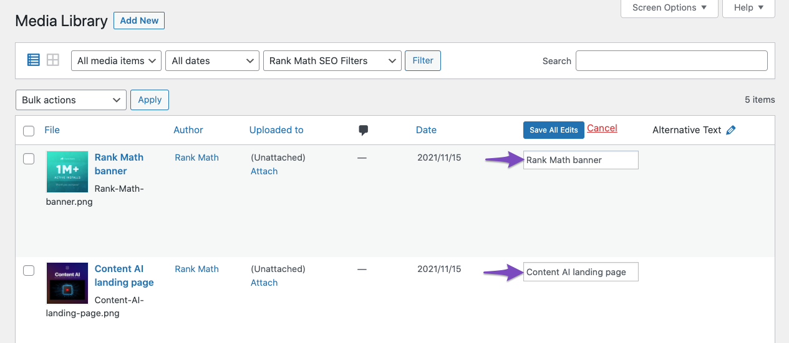Click the Apply button

[x=150, y=100]
